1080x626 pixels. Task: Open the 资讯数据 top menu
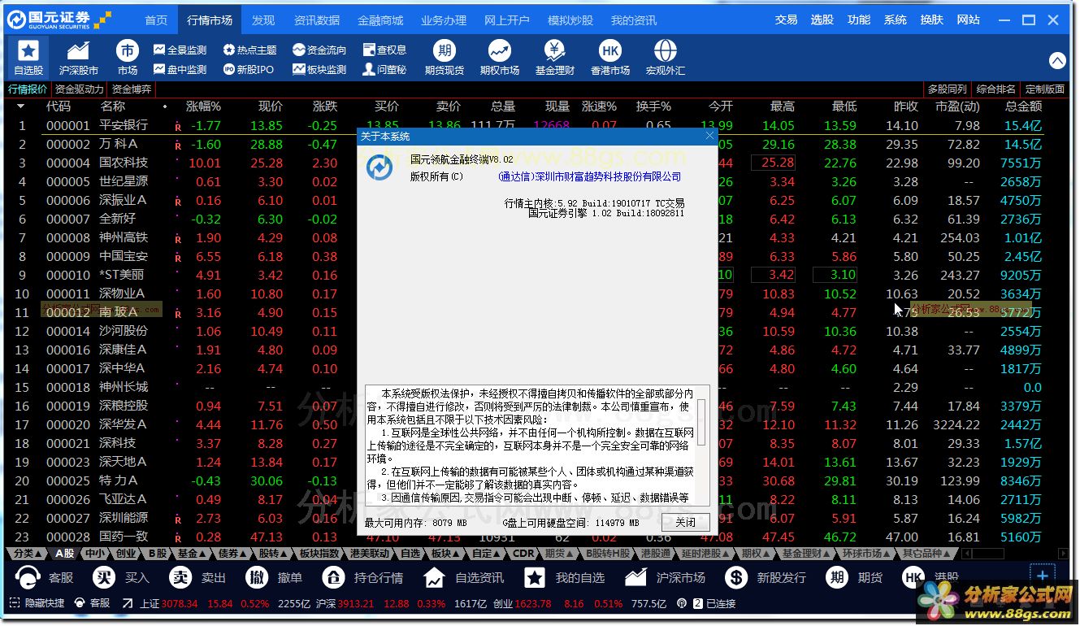(x=317, y=20)
